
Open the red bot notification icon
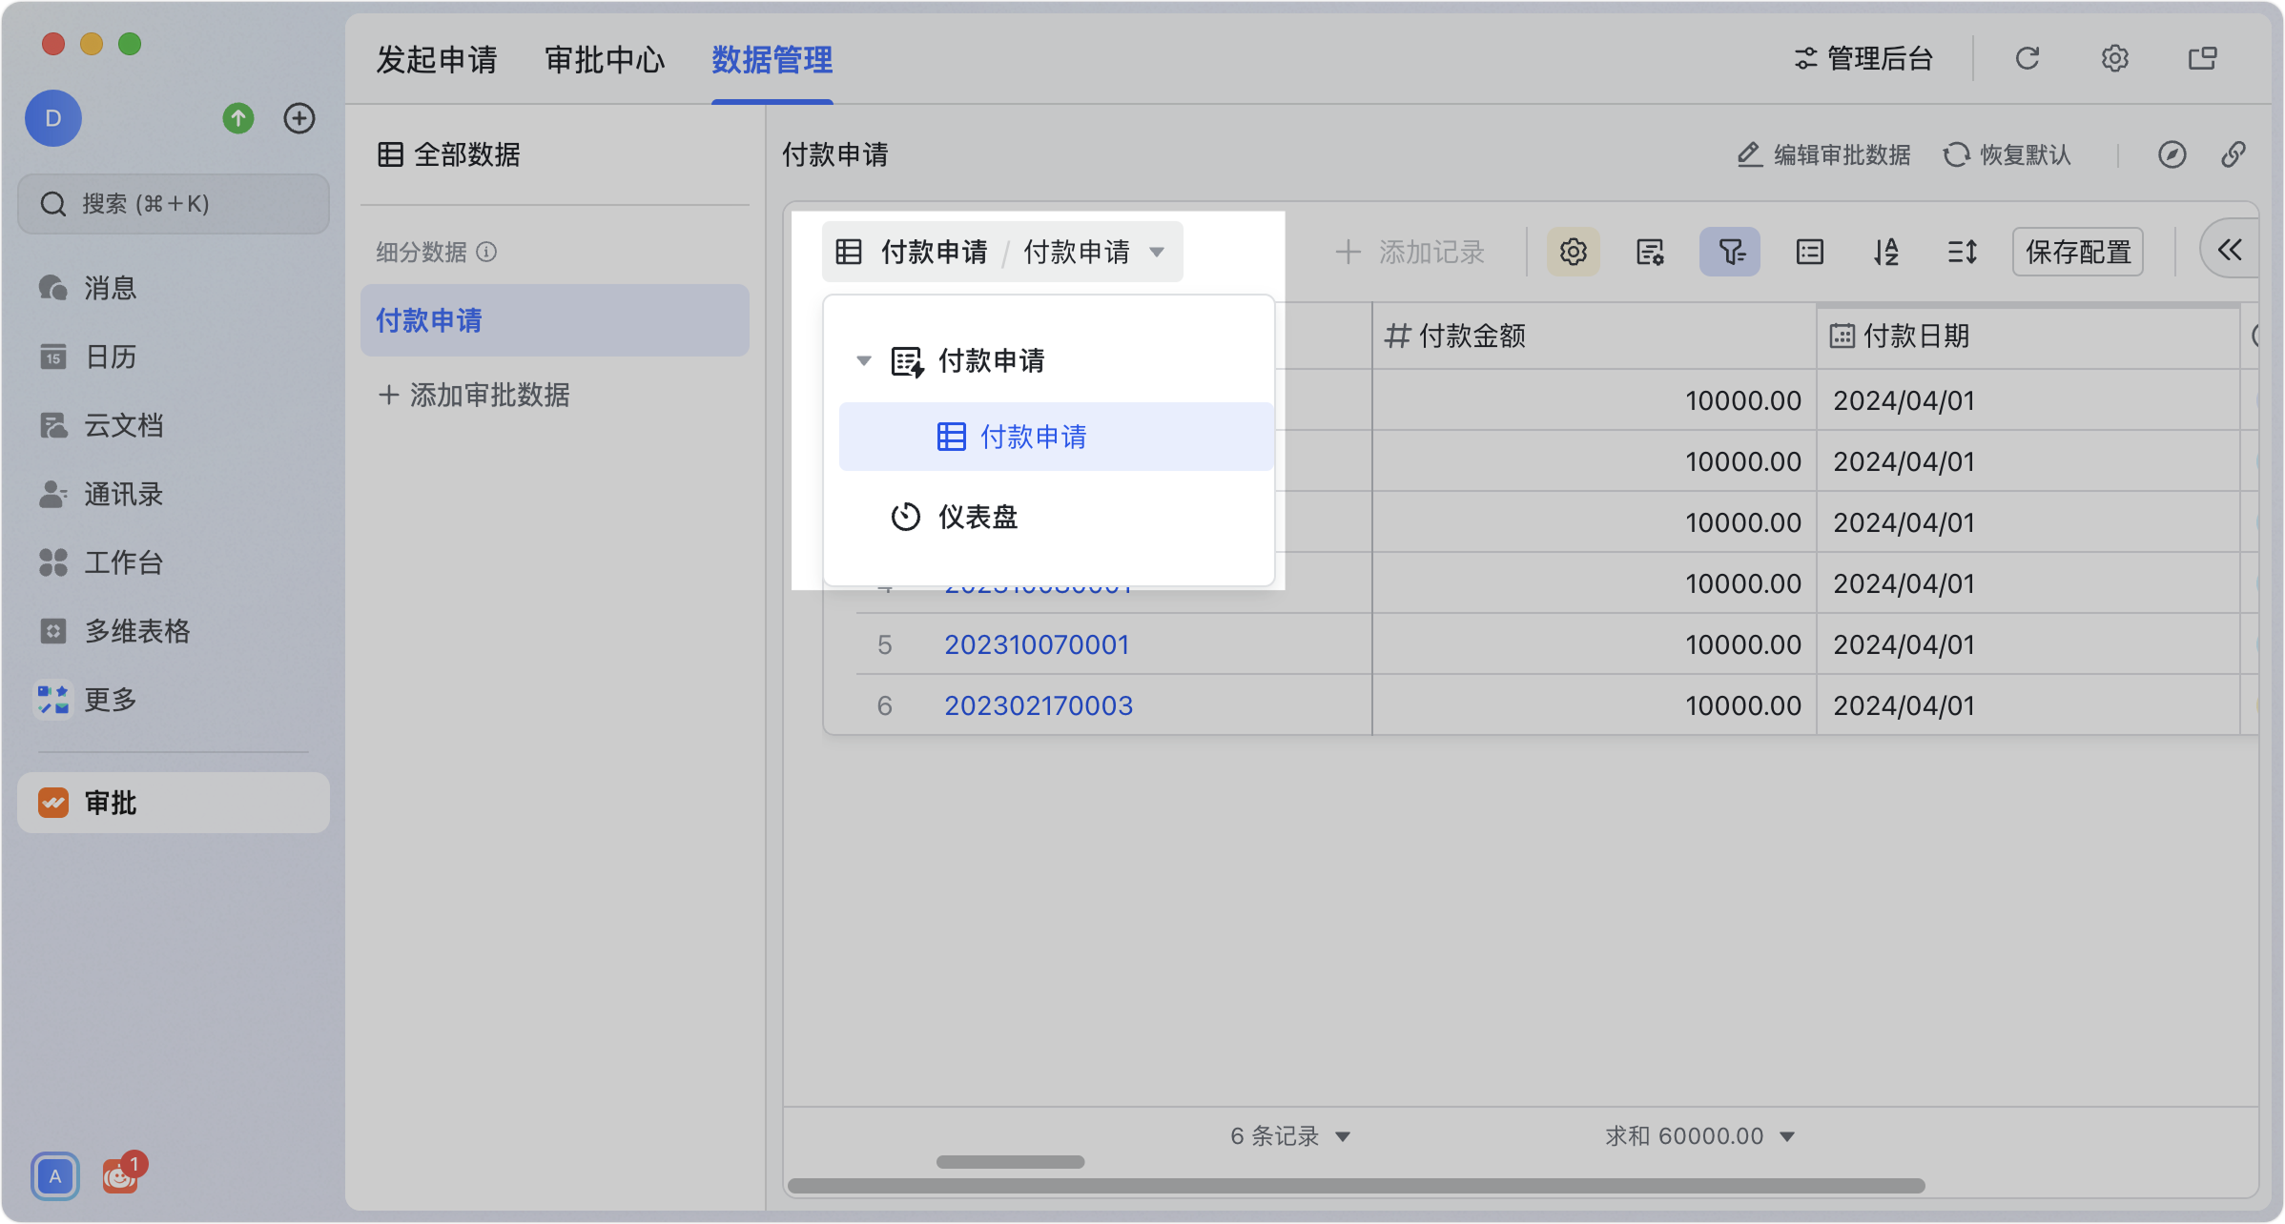click(121, 1176)
